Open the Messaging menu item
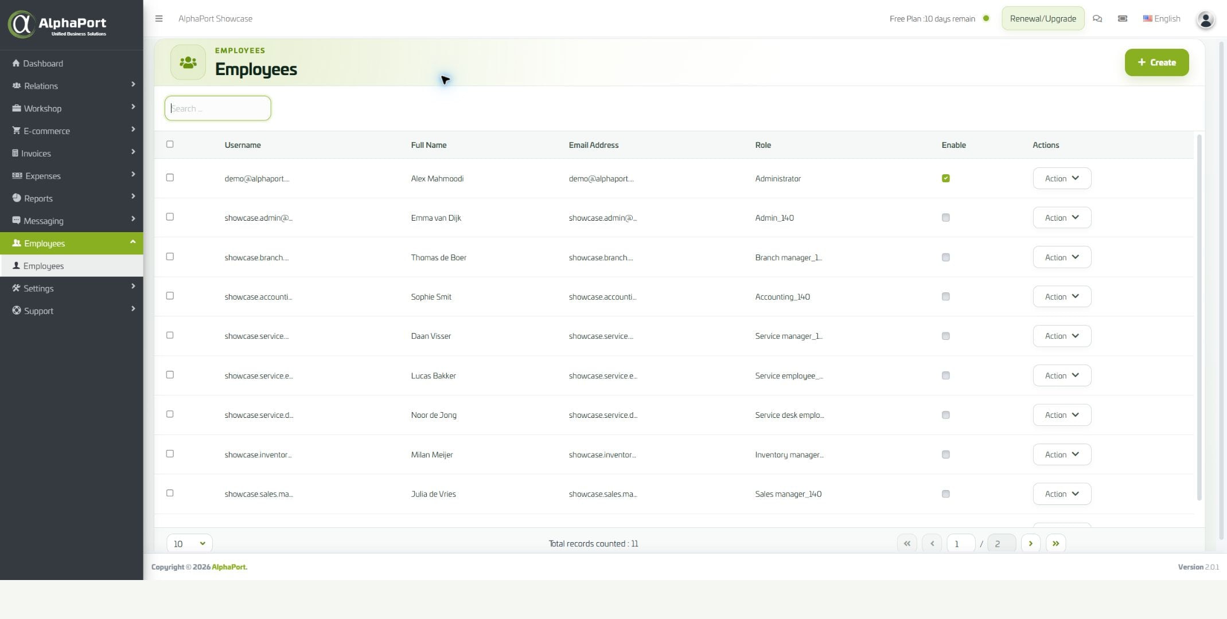 (x=72, y=221)
